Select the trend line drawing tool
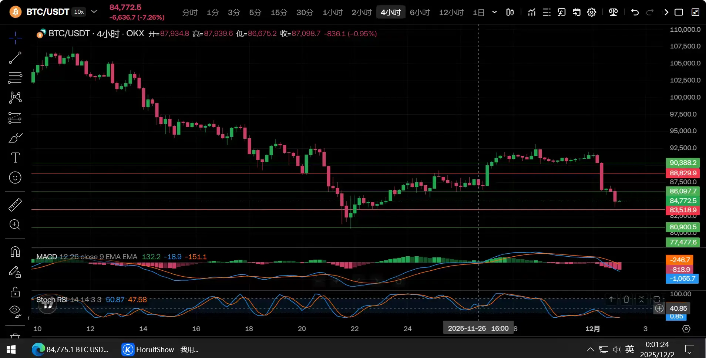 (15, 58)
